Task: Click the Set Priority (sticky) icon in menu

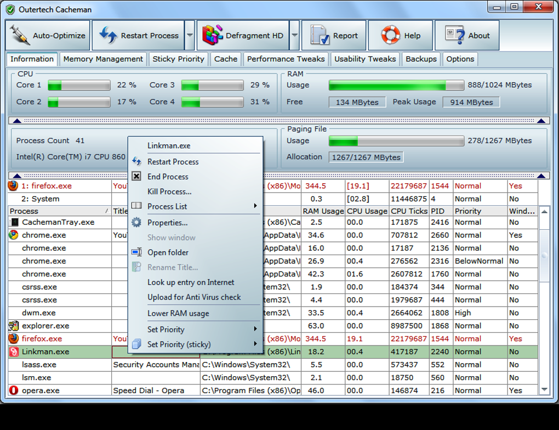Action: [136, 344]
